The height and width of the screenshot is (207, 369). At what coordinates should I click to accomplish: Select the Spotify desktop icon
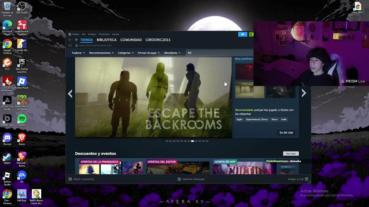(22, 121)
